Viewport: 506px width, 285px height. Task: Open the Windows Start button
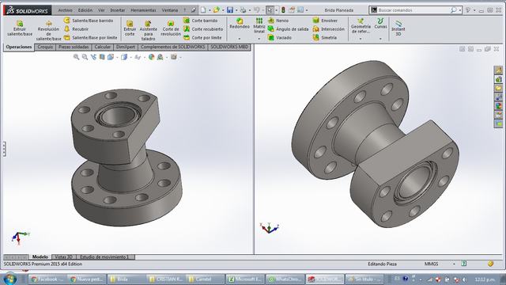click(9, 279)
